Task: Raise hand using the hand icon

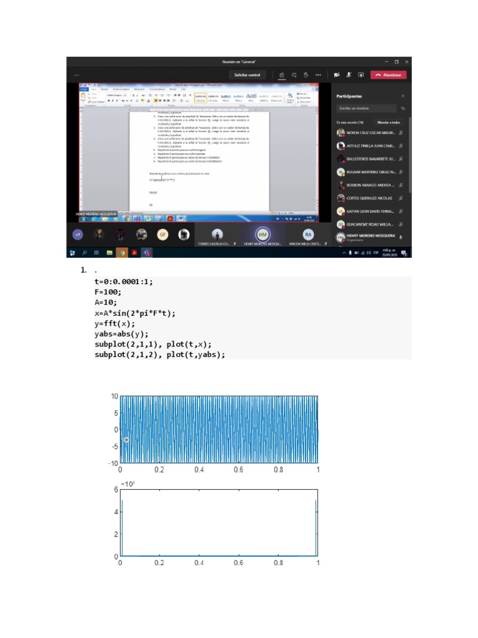Action: 306,75
